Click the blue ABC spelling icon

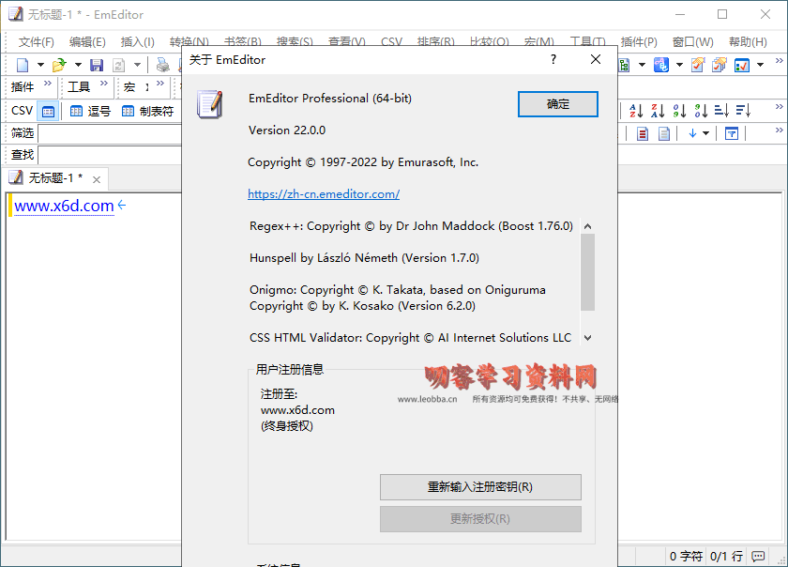(x=660, y=65)
